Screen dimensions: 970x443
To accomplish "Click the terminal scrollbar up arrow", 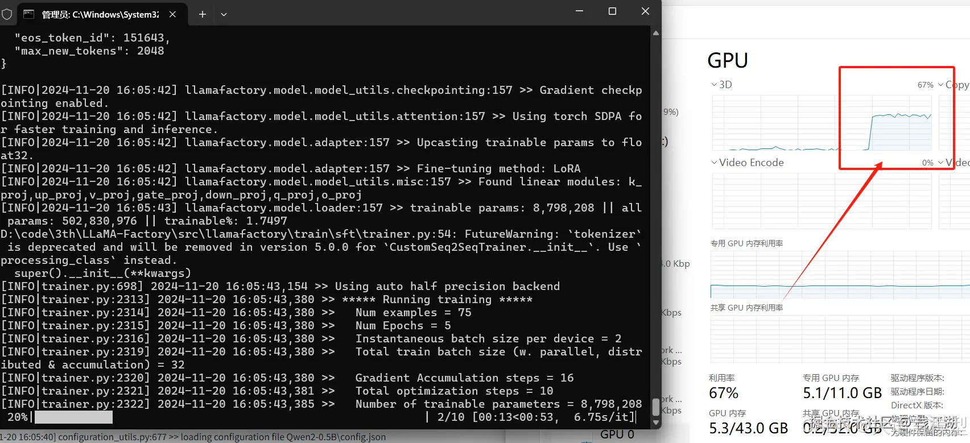I will pyautogui.click(x=656, y=33).
